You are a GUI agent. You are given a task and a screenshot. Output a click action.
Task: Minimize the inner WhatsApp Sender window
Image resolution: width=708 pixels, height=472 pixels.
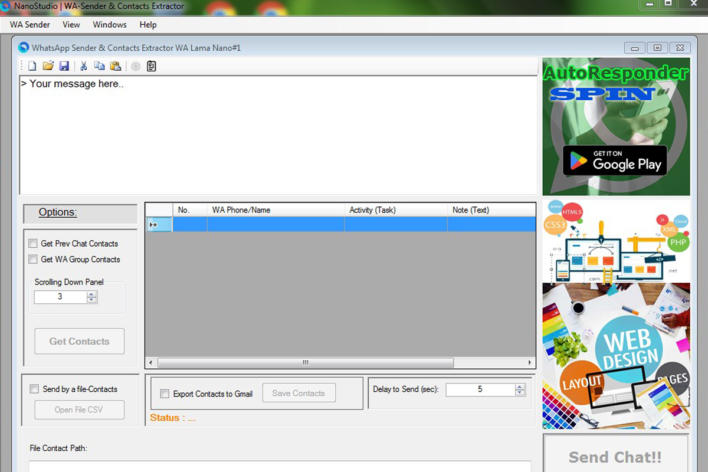click(x=635, y=48)
